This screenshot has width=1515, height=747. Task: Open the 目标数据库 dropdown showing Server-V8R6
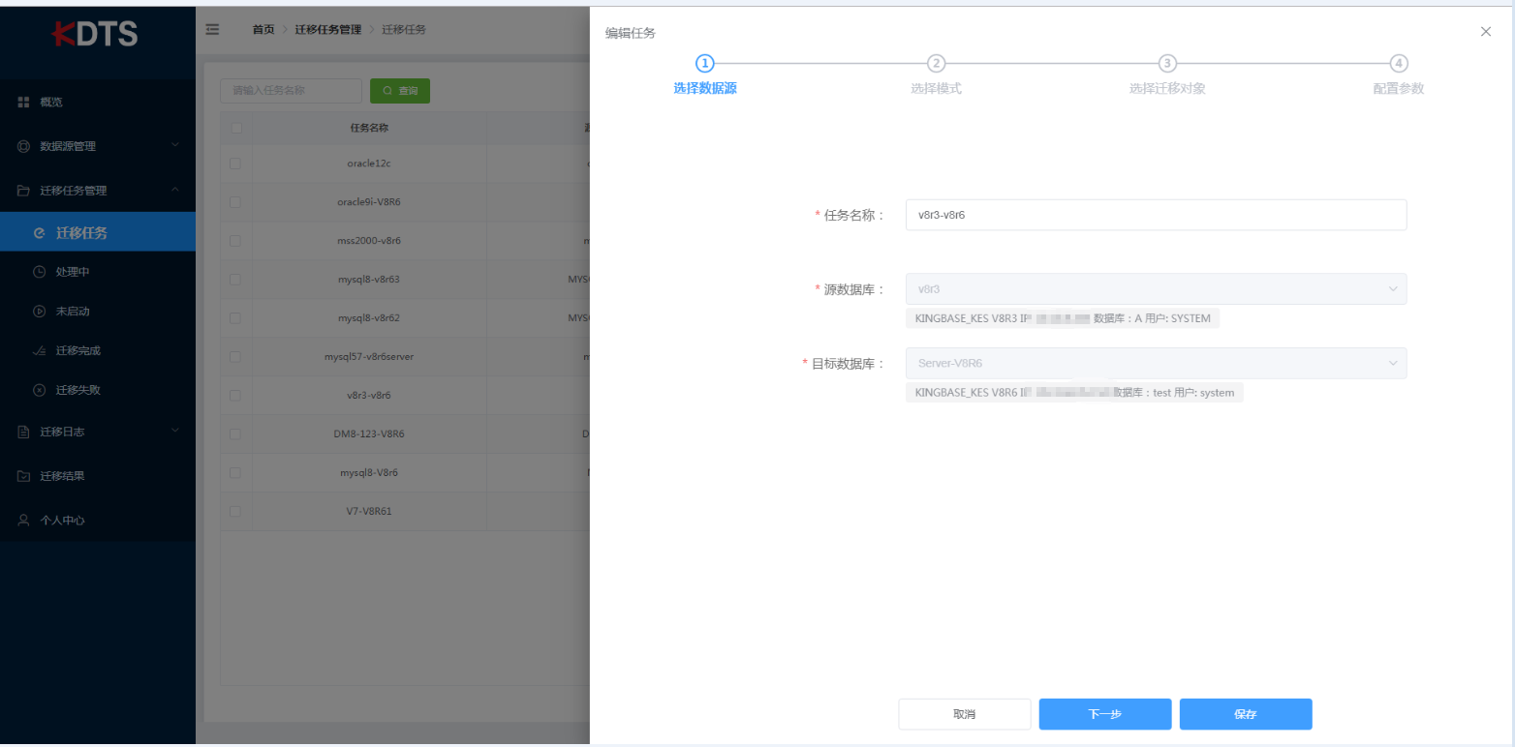1156,364
